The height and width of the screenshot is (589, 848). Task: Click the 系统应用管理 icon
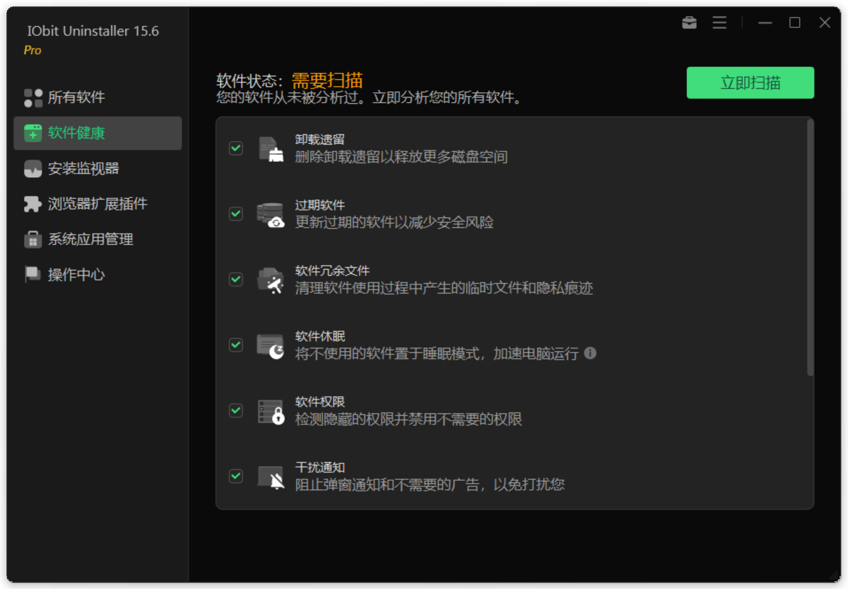click(33, 239)
